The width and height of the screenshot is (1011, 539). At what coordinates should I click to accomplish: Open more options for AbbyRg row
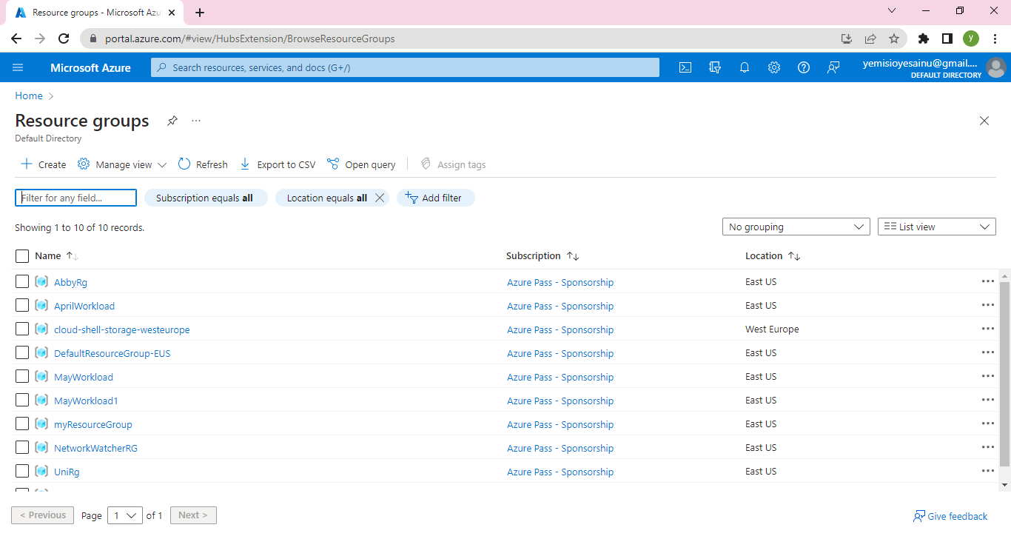click(987, 281)
